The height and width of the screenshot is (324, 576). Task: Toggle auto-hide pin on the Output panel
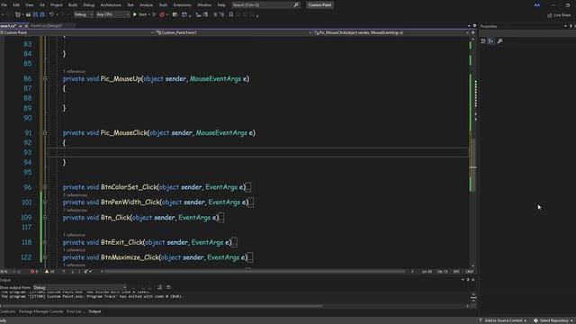tap(468, 280)
